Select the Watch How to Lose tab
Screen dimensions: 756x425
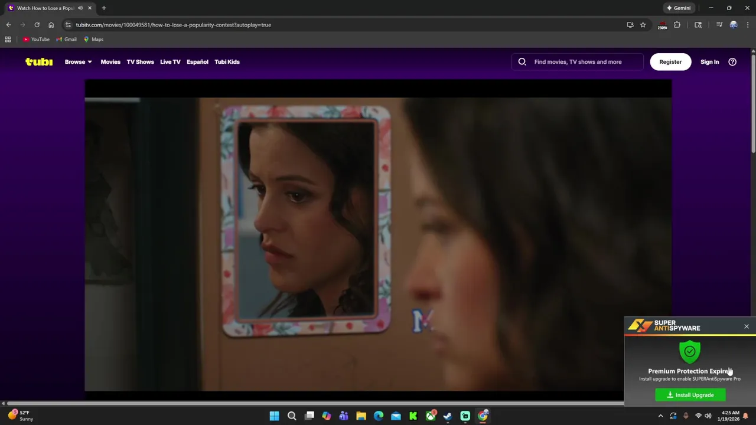tap(44, 8)
